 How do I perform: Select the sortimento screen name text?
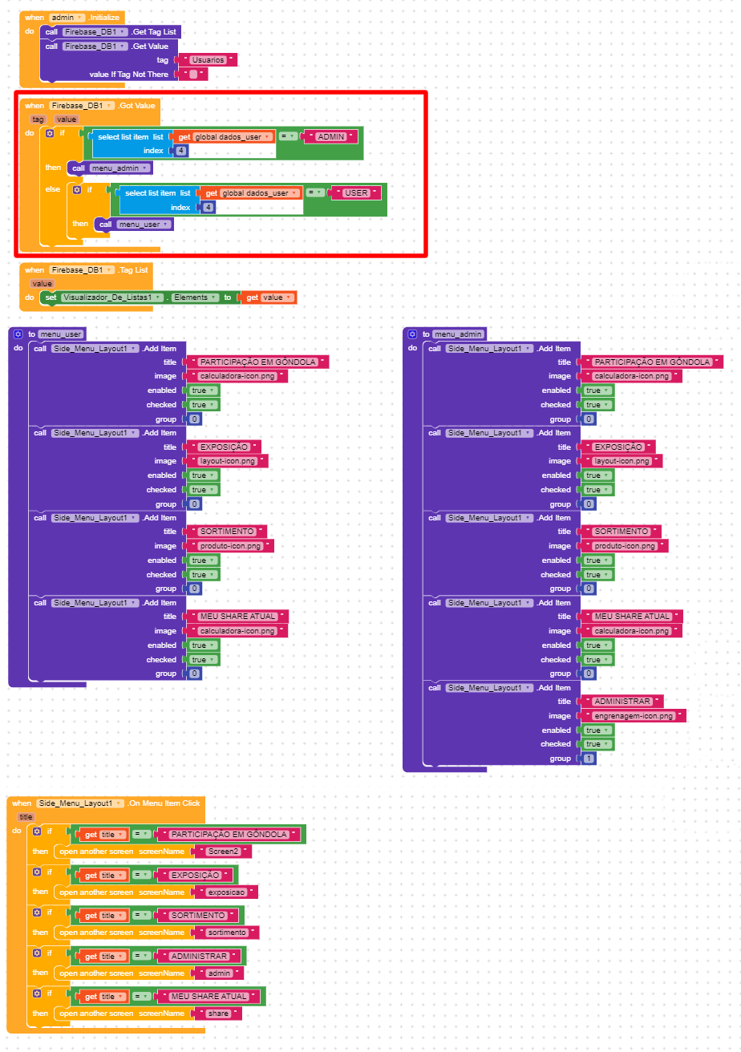click(x=228, y=933)
